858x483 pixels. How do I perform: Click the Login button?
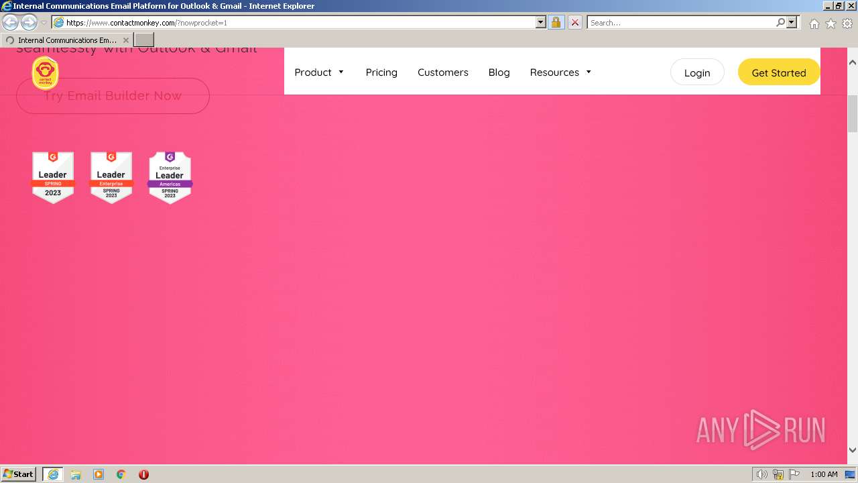point(697,72)
